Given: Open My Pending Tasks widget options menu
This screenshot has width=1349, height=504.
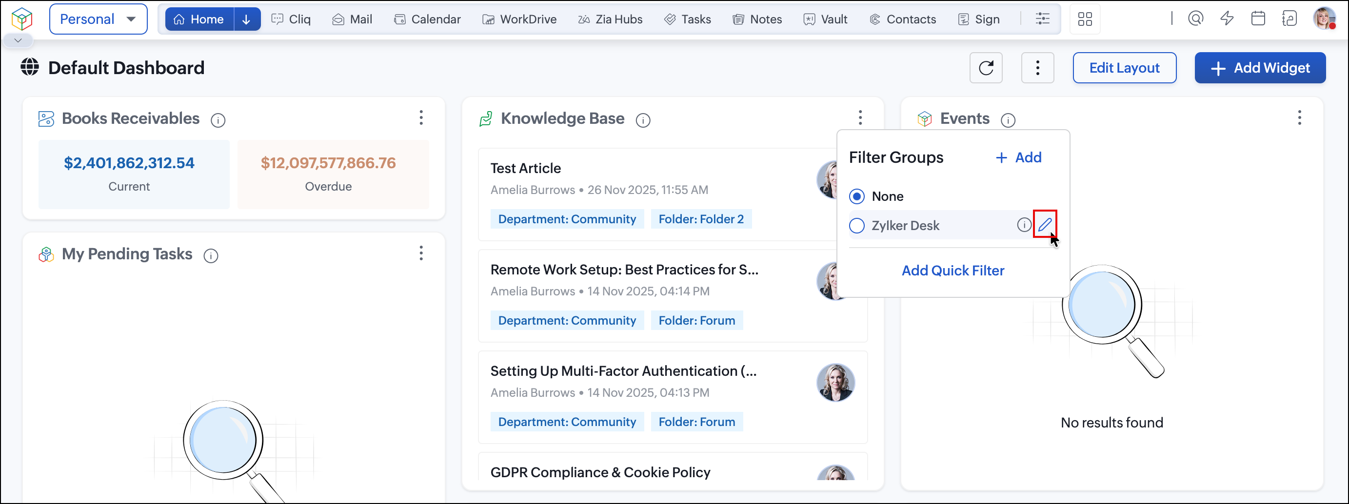Looking at the screenshot, I should pos(421,253).
